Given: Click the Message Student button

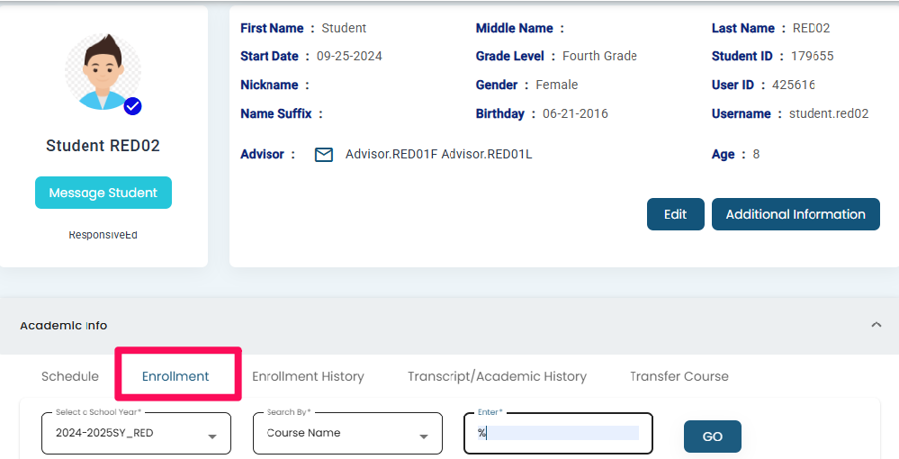Looking at the screenshot, I should pos(103,193).
